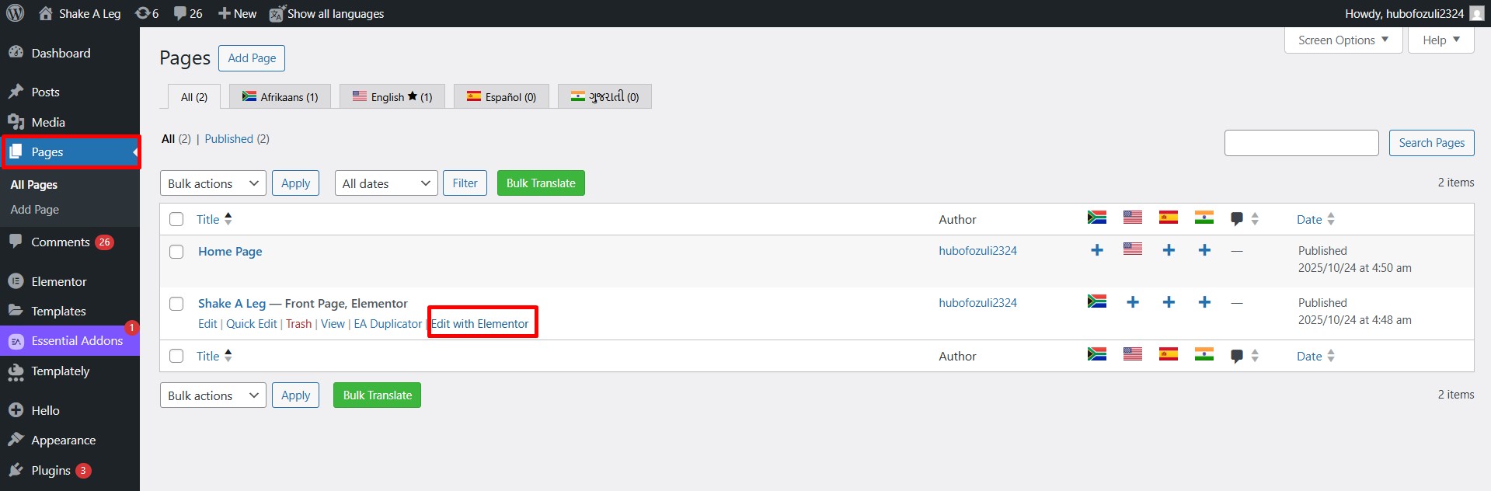
Task: Expand the All dates filter dropdown
Action: [x=386, y=183]
